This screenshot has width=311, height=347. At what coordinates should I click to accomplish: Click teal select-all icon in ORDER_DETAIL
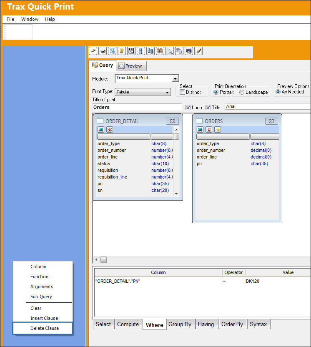pos(101,129)
